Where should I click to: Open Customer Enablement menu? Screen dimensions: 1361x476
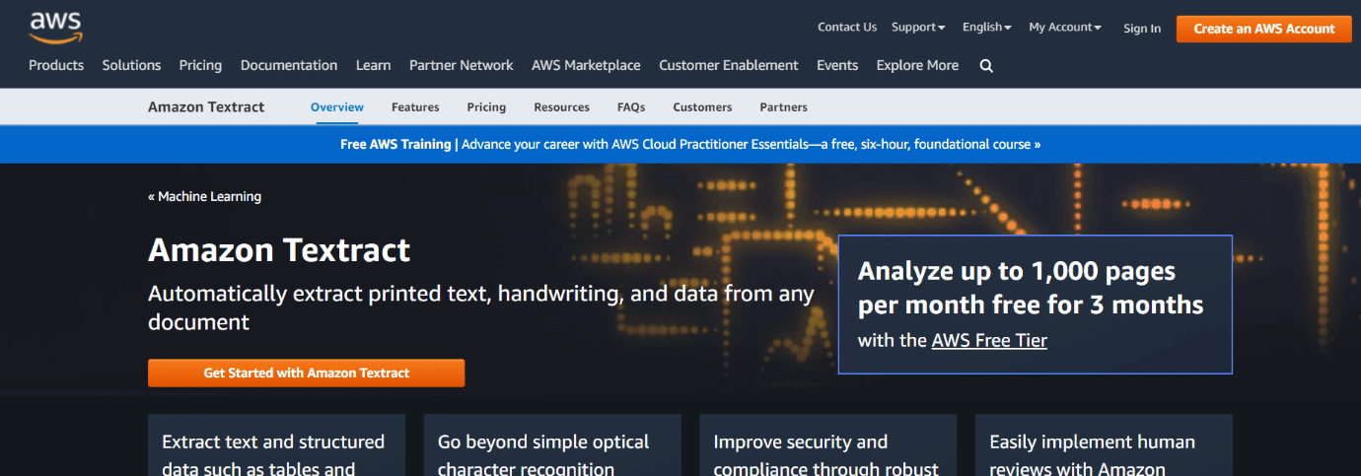(x=729, y=65)
